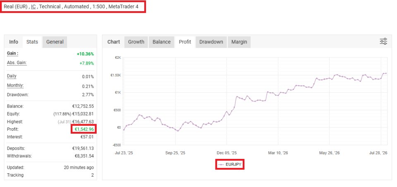
Task: Click the Tracking count 2
Action: [x=92, y=175]
